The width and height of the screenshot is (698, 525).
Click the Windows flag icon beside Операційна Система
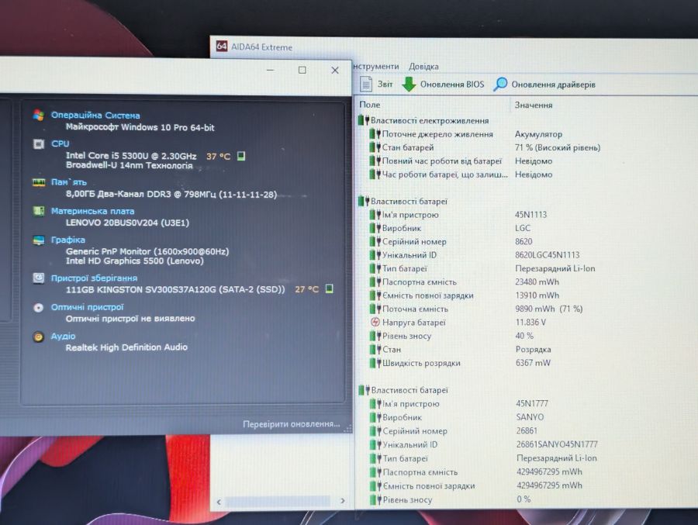[x=39, y=115]
